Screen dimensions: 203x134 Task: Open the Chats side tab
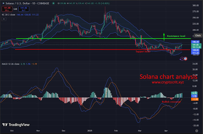coord(198,35)
